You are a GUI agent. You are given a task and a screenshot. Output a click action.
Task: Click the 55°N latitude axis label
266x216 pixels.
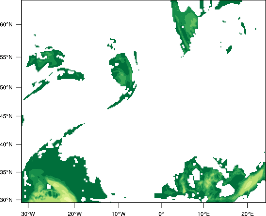(6, 57)
